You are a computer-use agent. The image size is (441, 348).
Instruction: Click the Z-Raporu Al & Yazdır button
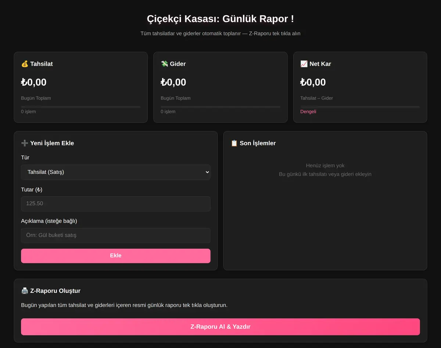click(x=220, y=327)
